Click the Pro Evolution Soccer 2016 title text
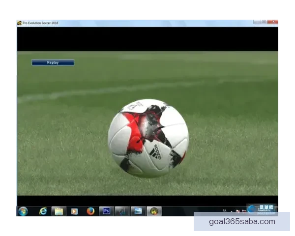 (40, 23)
